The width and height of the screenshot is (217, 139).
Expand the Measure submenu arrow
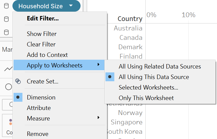99,118
